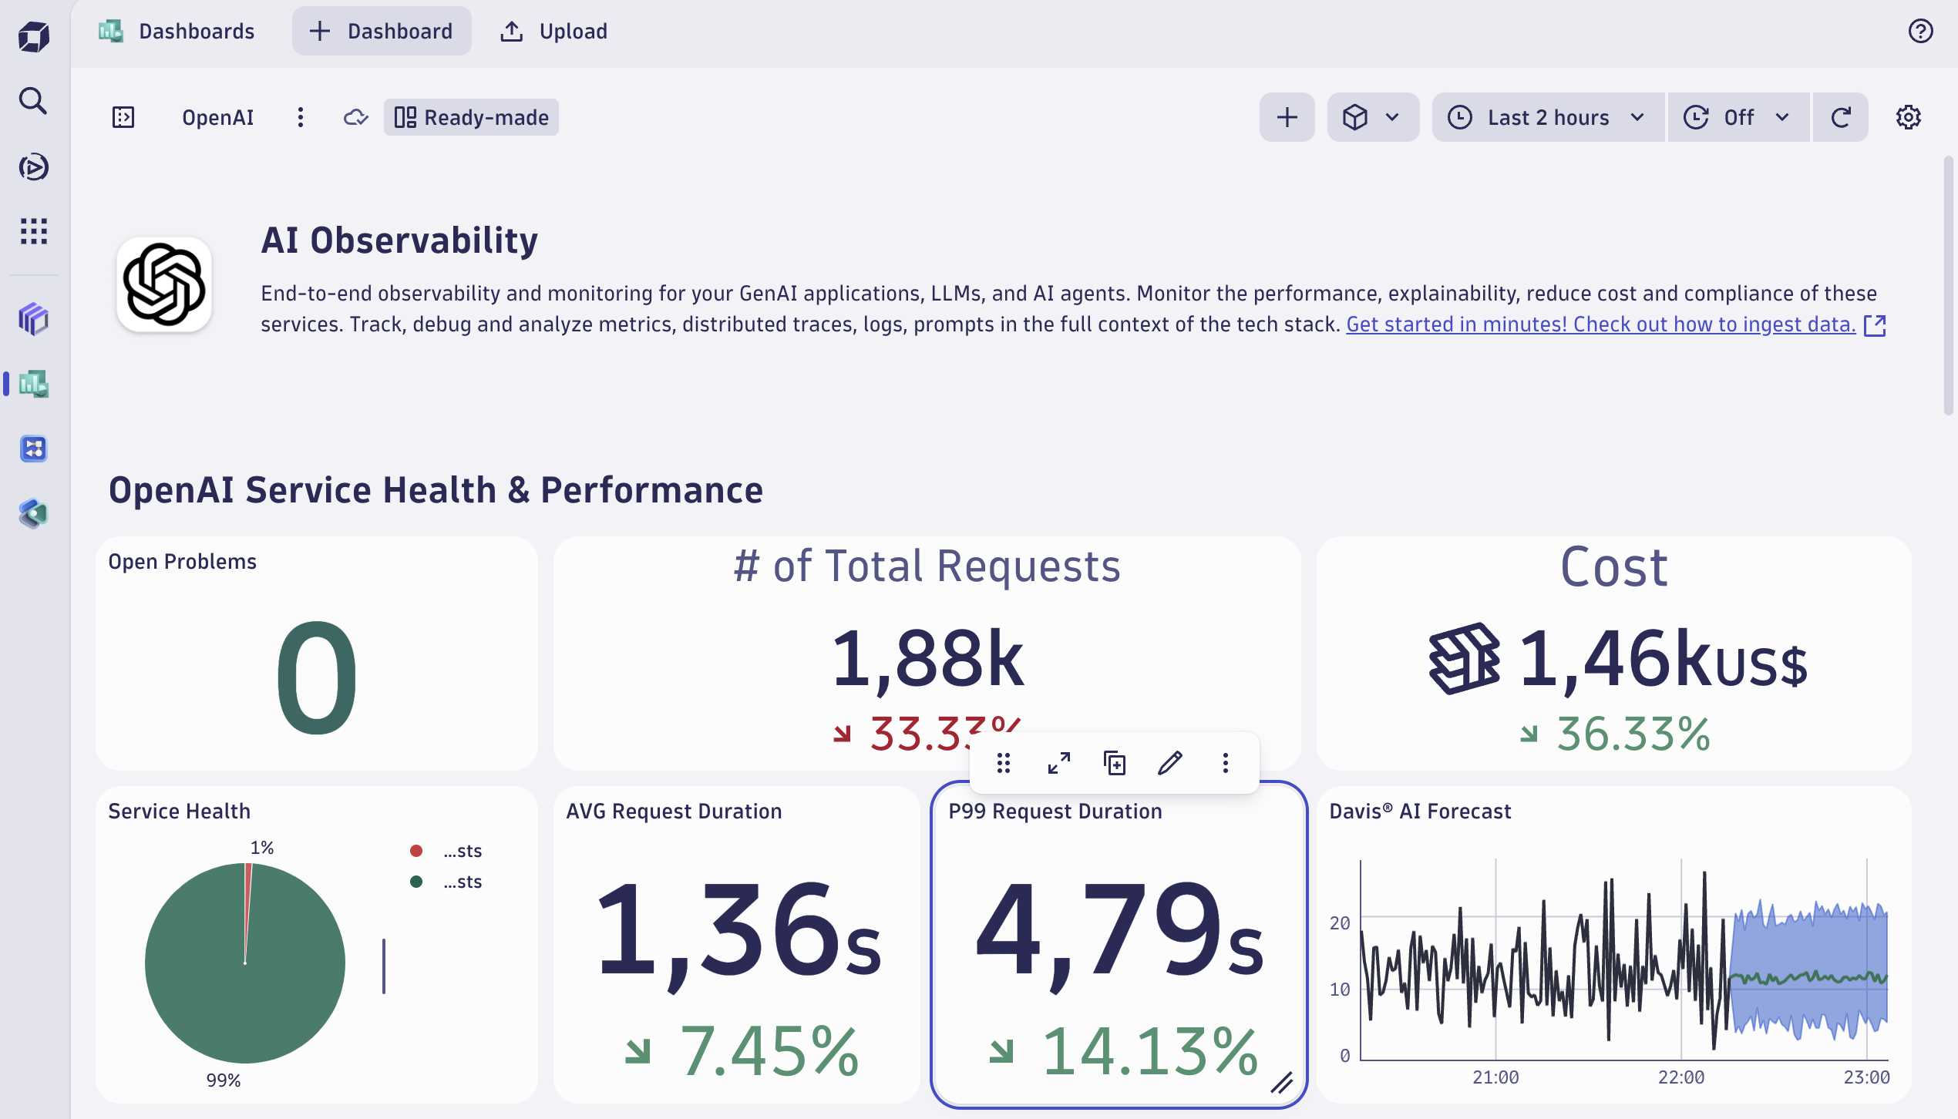Create a new dashboard with the Dashboard button
1958x1119 pixels.
point(381,31)
